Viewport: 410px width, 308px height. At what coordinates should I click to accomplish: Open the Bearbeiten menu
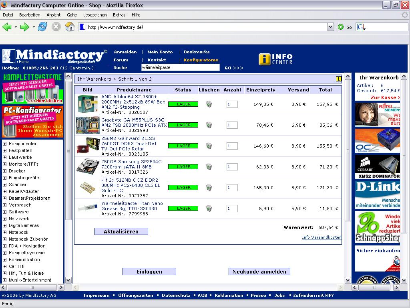coord(30,15)
